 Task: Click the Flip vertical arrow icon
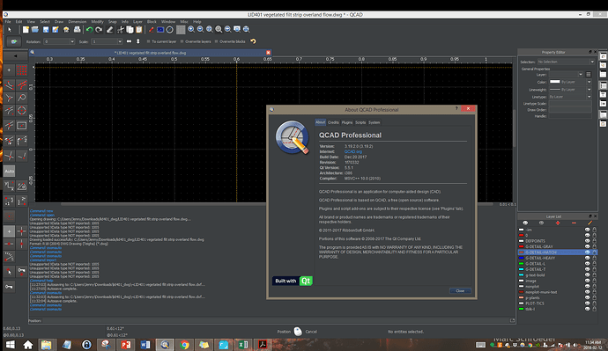(138, 41)
